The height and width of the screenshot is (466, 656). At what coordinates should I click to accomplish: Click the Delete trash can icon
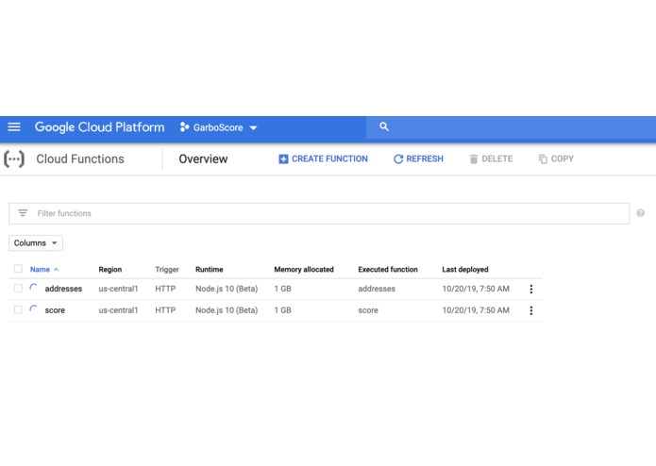coord(474,158)
